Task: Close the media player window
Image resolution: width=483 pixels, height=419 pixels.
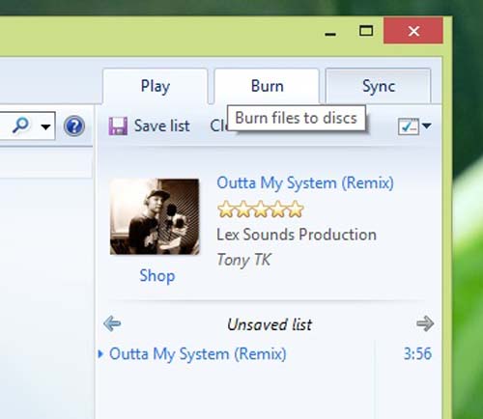Action: point(413,31)
